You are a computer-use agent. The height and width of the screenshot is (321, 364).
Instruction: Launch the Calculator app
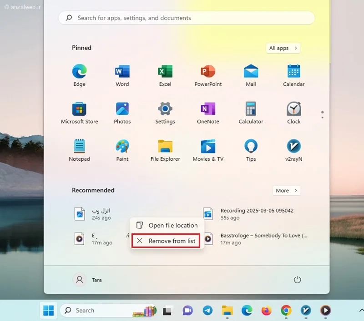[251, 113]
